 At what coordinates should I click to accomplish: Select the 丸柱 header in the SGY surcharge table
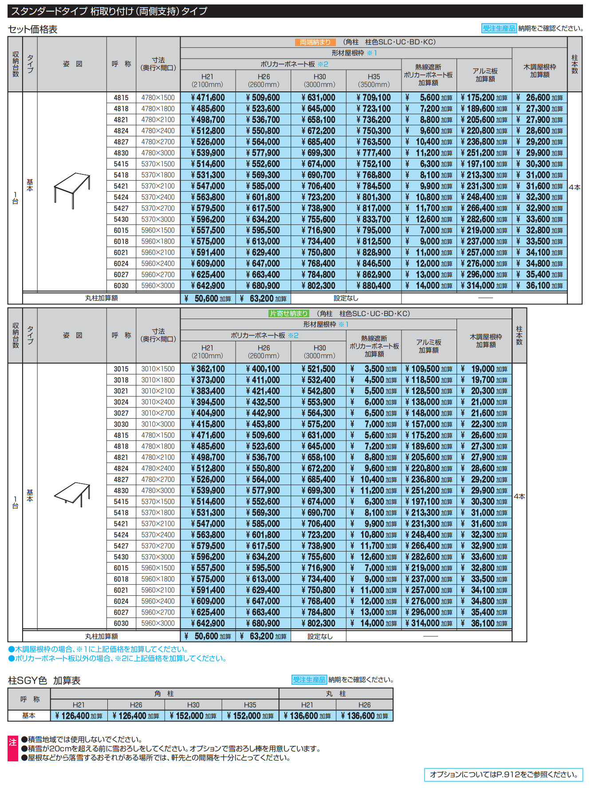point(336,693)
